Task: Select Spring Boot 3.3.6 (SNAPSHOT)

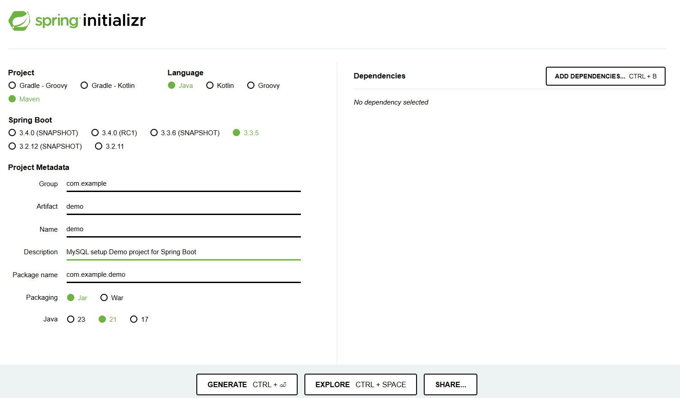Action: click(x=185, y=133)
